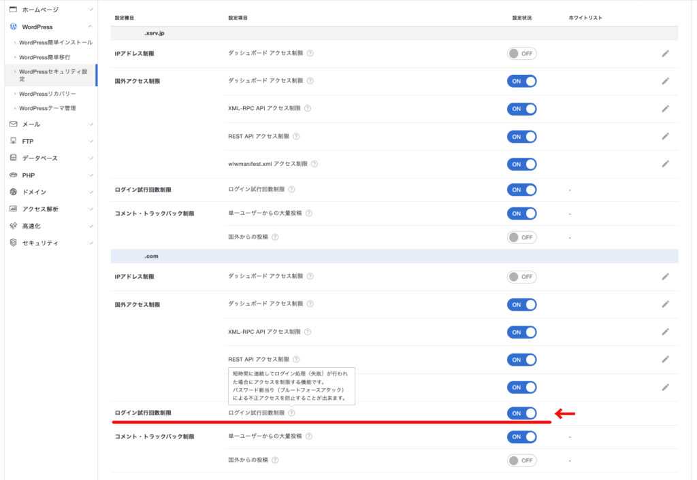Toggle ログイン試行回数制限 switch in .xsrv.jp section

click(522, 190)
